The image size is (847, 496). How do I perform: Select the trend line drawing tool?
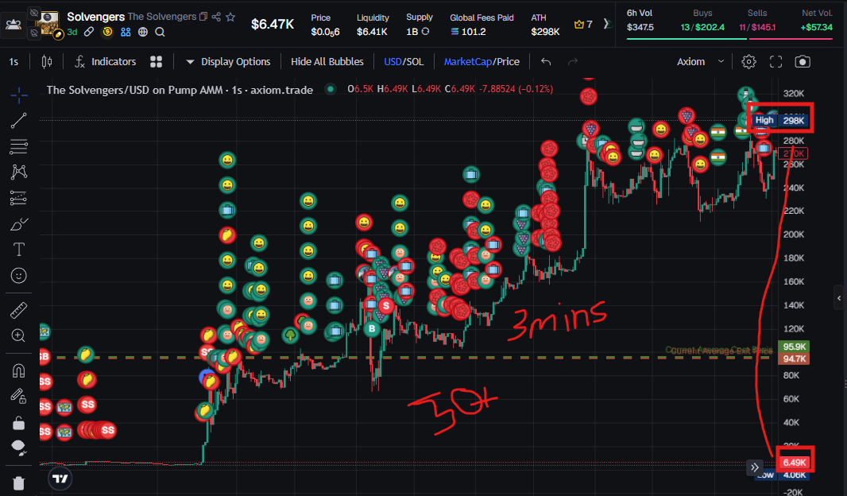pyautogui.click(x=18, y=121)
